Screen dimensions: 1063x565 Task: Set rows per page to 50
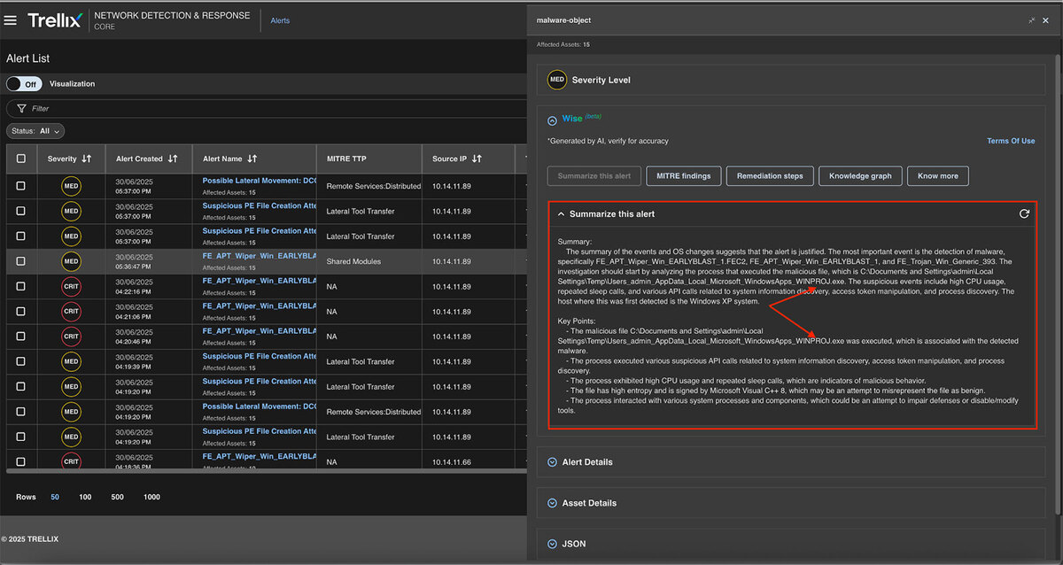click(x=55, y=497)
